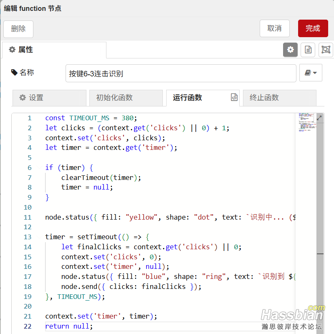Switch to the 终止函数 tab
This screenshot has width=334, height=334.
click(279, 98)
